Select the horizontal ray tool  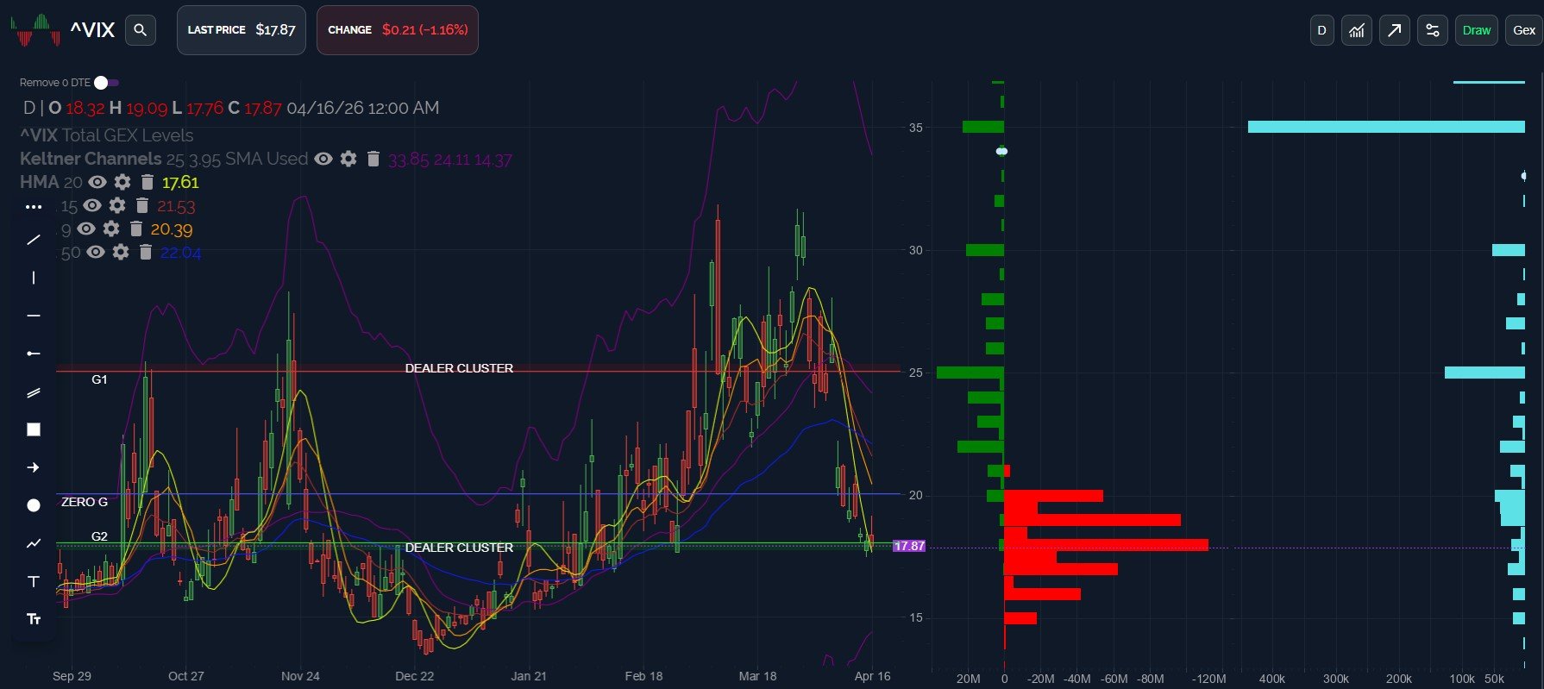(34, 354)
